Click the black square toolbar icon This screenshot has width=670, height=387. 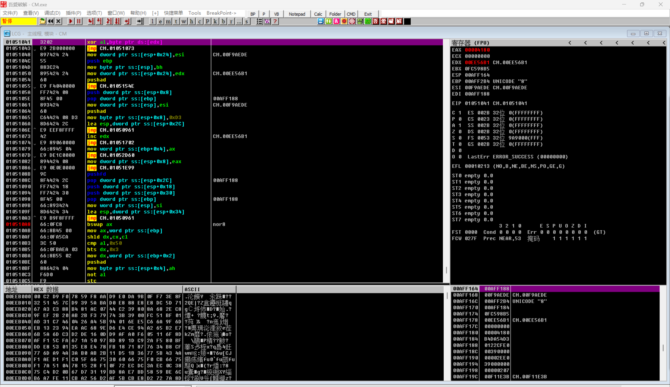407,21
